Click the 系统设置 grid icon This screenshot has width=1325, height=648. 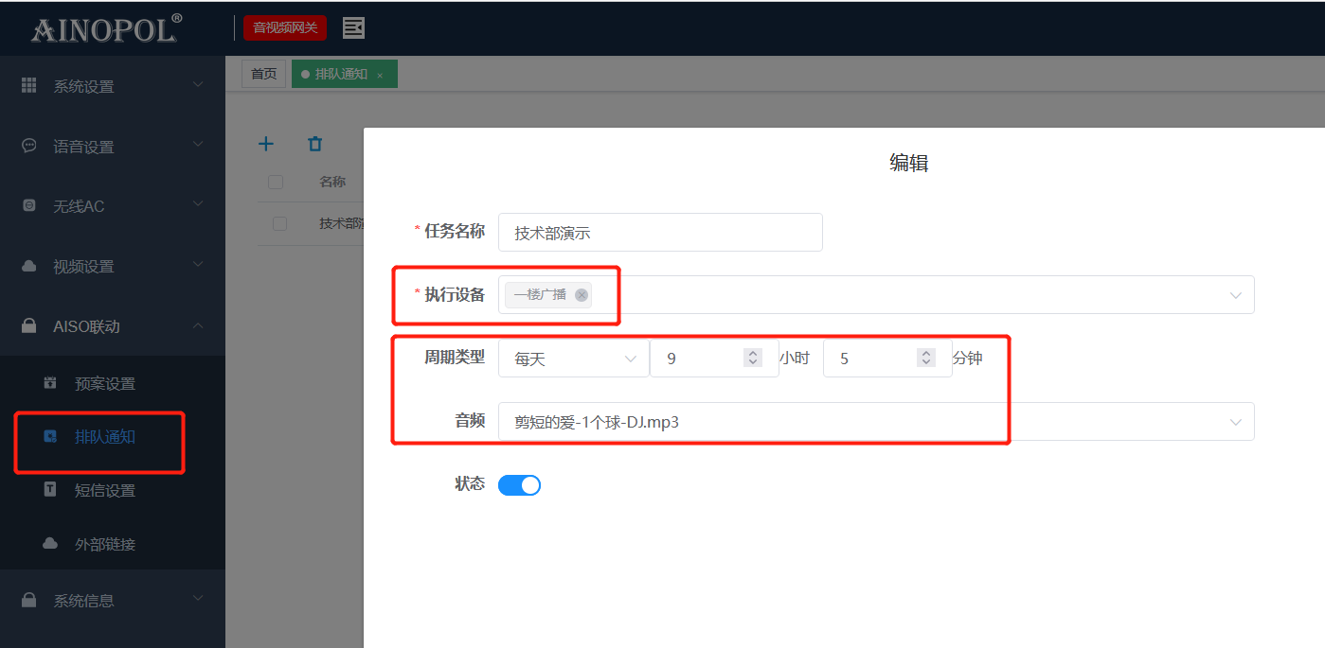tap(29, 85)
